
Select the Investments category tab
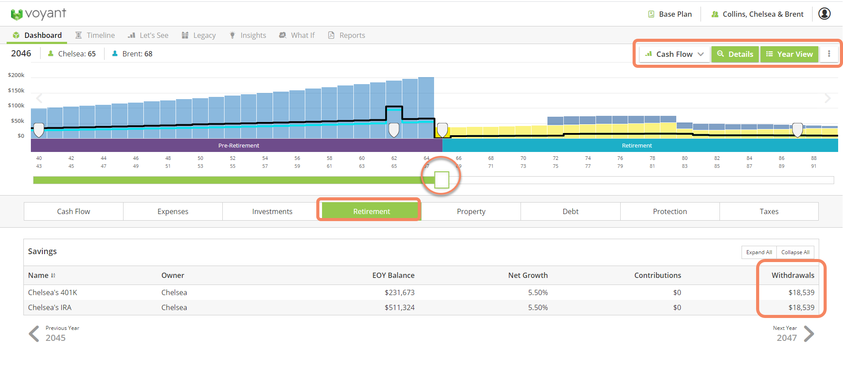pyautogui.click(x=272, y=211)
